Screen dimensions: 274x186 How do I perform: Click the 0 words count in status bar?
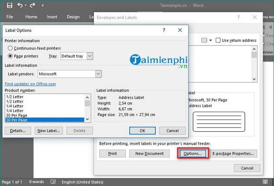click(37, 182)
